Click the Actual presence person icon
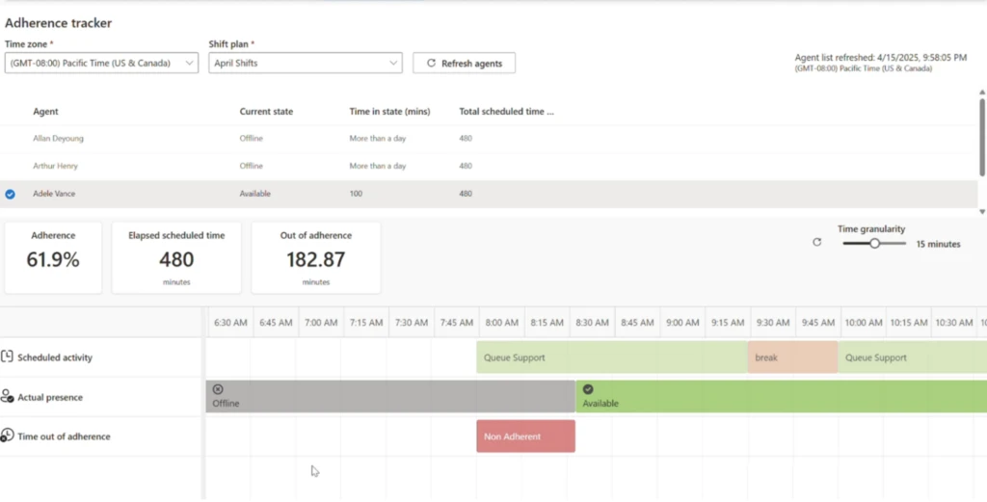The image size is (987, 502). point(8,397)
